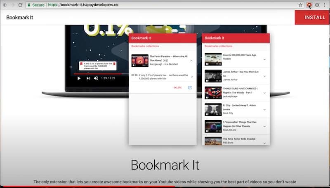This screenshot has width=330, height=188.
Task: Click the R. City Locked Away thumbnail
Action: click(213, 109)
